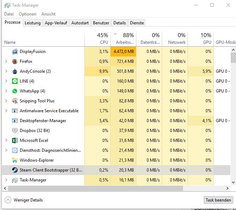Click the vertical scrollbar down arrow
The image size is (236, 210).
point(233,182)
